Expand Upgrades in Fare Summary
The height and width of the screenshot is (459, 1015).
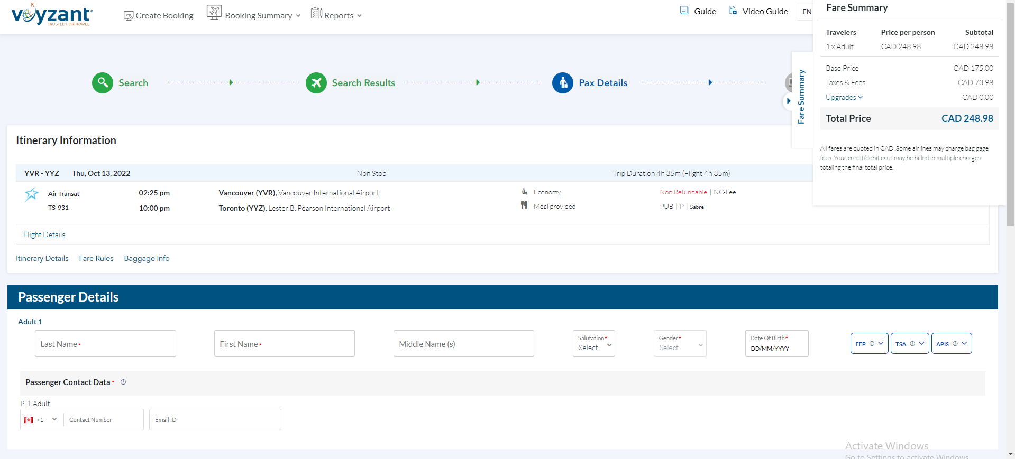844,98
